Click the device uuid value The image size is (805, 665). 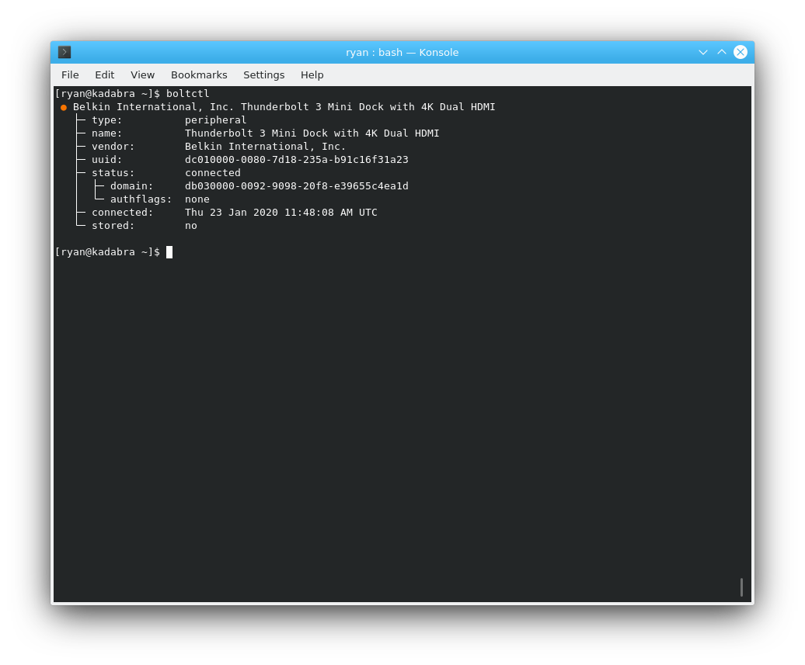tap(296, 160)
